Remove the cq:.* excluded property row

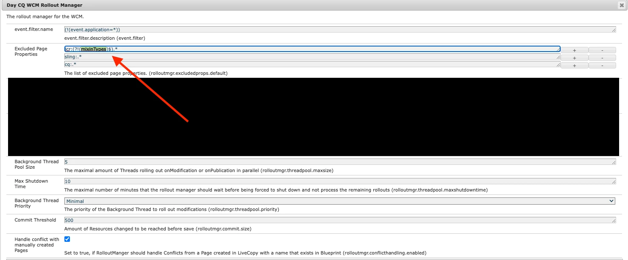(x=602, y=66)
